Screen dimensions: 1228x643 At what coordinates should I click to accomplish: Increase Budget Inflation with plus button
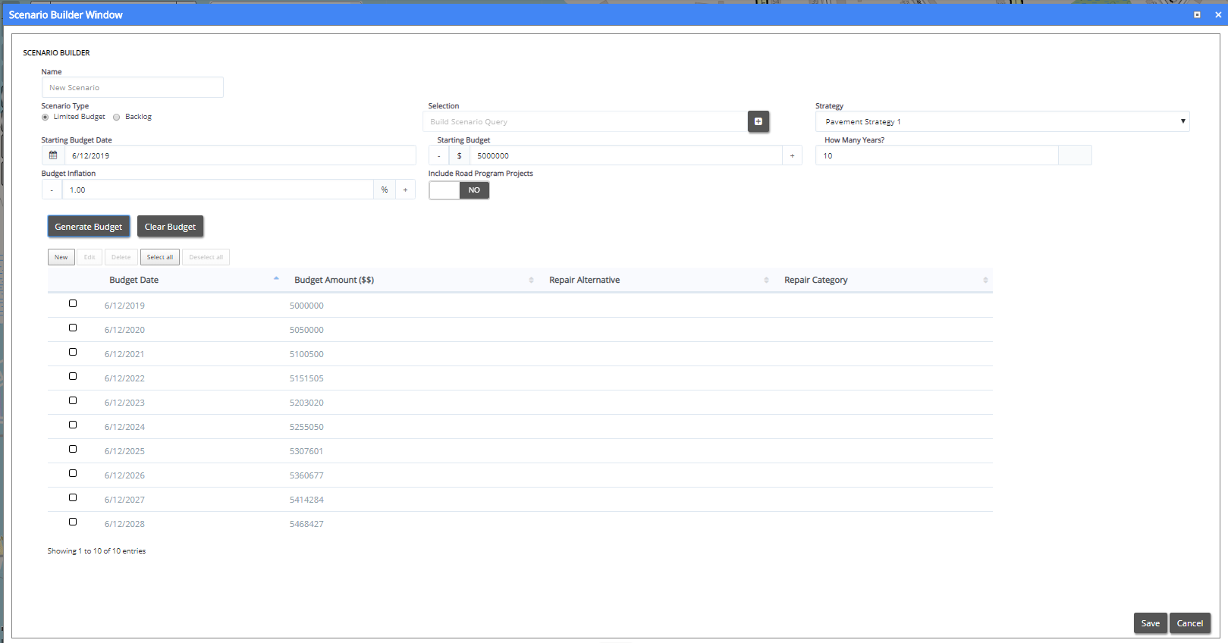405,190
